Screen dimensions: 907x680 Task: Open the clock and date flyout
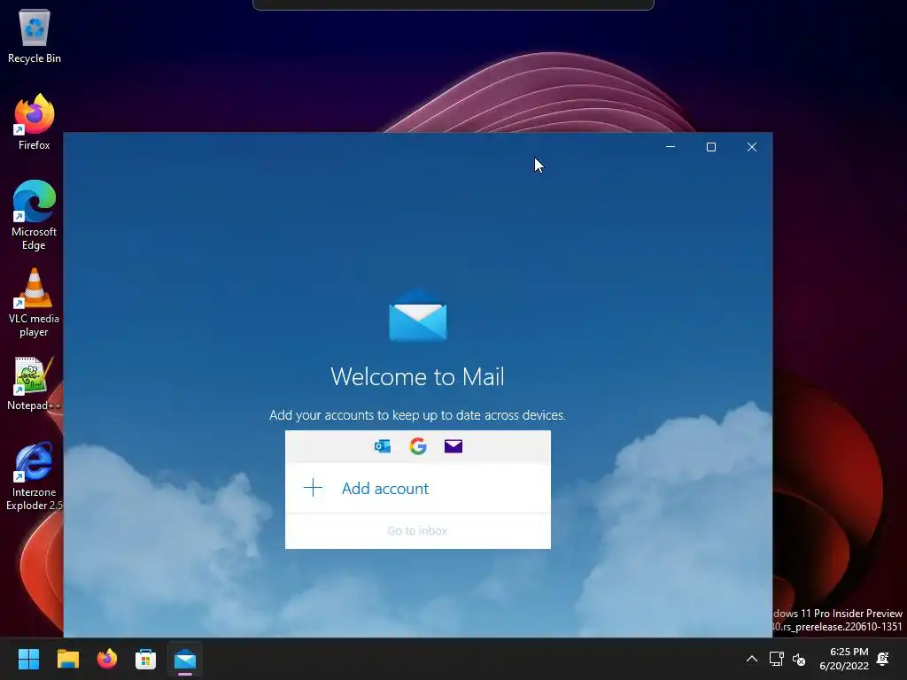pos(844,659)
